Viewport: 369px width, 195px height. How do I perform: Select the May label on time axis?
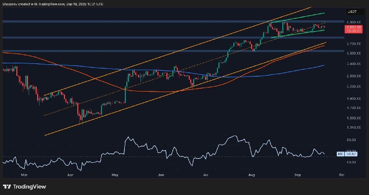(115, 175)
